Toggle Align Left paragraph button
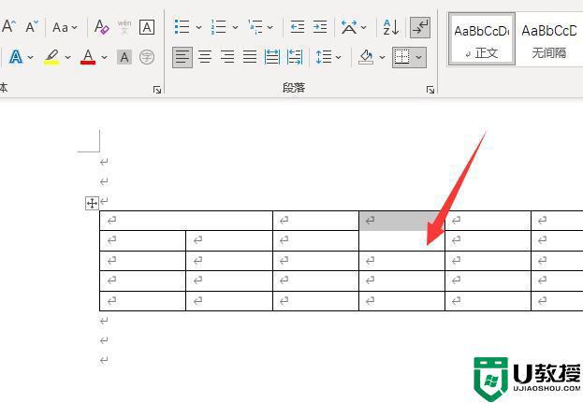 pos(182,57)
